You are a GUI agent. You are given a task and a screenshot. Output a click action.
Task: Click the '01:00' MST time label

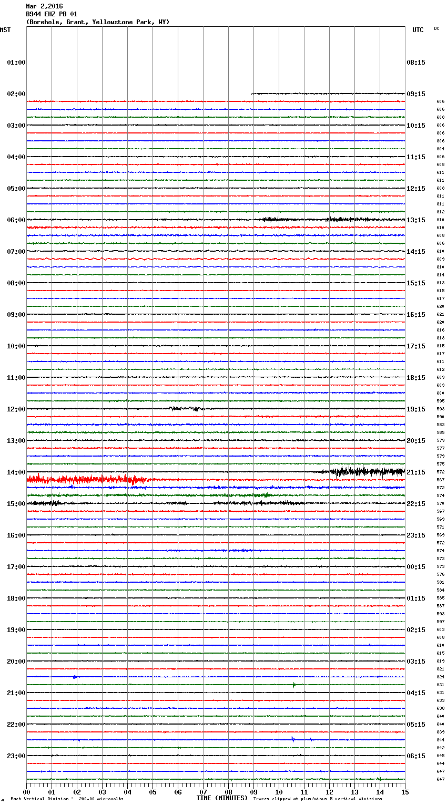pyautogui.click(x=16, y=63)
